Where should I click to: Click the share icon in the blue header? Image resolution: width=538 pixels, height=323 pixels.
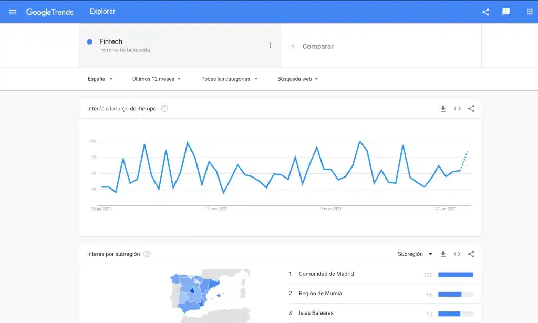pyautogui.click(x=485, y=12)
